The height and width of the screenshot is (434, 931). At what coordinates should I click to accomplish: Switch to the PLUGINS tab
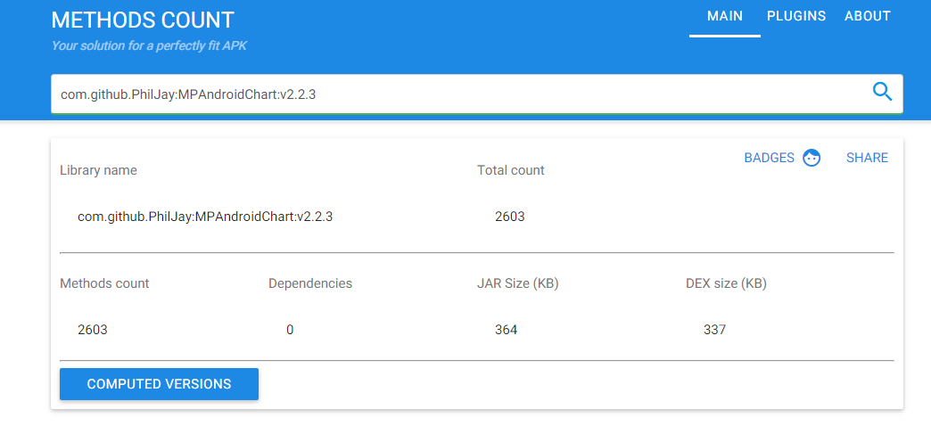click(x=796, y=16)
